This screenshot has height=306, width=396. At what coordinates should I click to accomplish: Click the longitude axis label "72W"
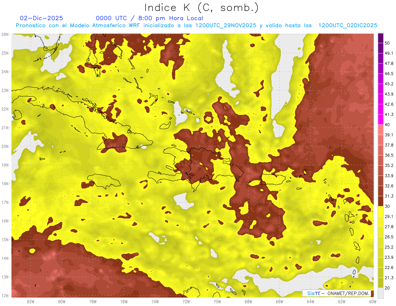click(186, 301)
